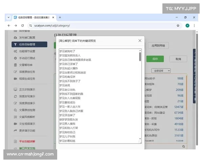
Task: Close the 关键词预览 dialog with the X
Action: (x=140, y=41)
